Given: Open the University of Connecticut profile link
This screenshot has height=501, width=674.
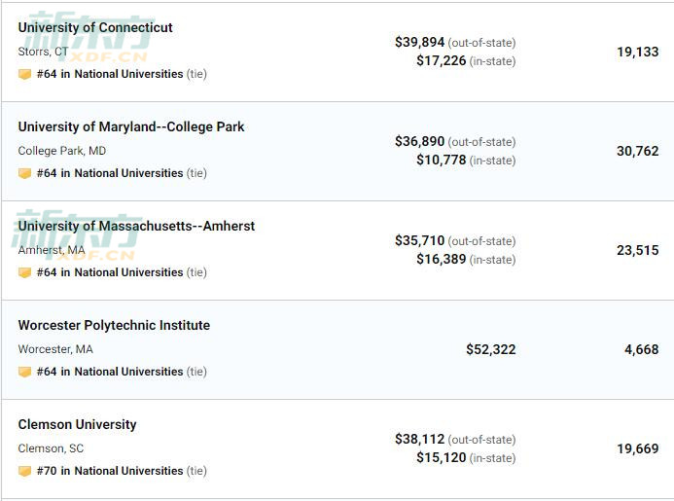Looking at the screenshot, I should (x=95, y=27).
